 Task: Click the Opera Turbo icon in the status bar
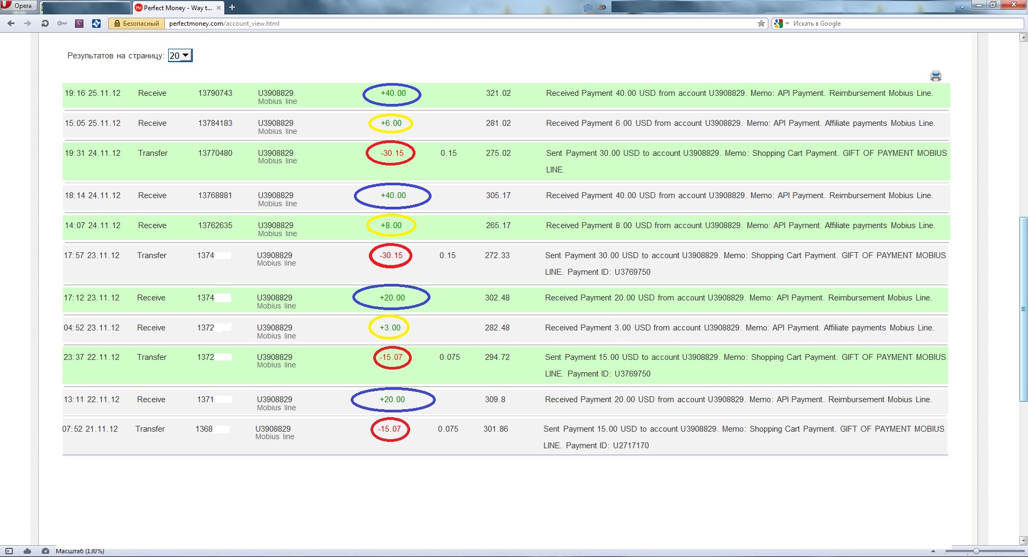pyautogui.click(x=46, y=551)
